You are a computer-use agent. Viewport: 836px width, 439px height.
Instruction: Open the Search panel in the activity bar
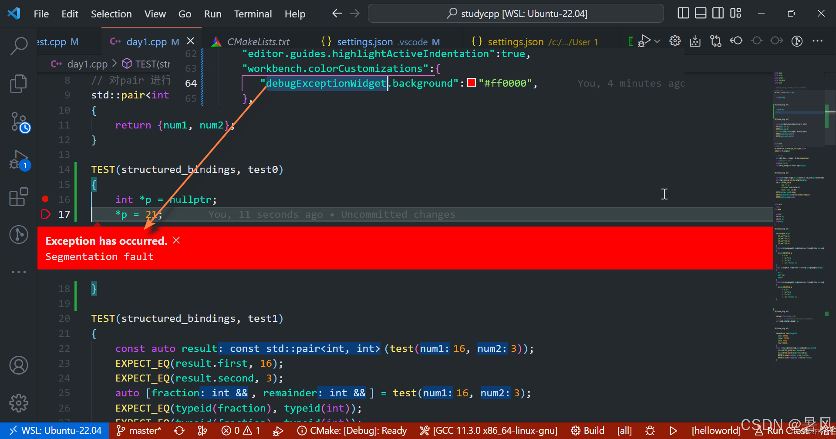coord(19,45)
